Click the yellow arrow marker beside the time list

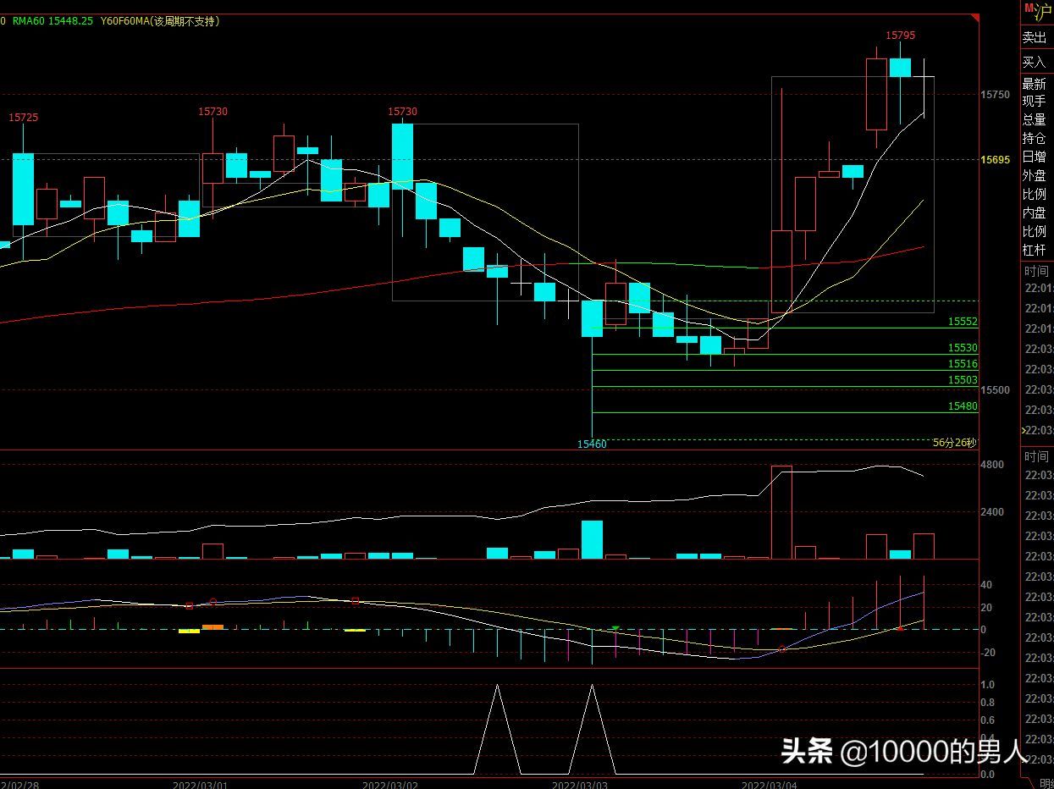(1024, 430)
